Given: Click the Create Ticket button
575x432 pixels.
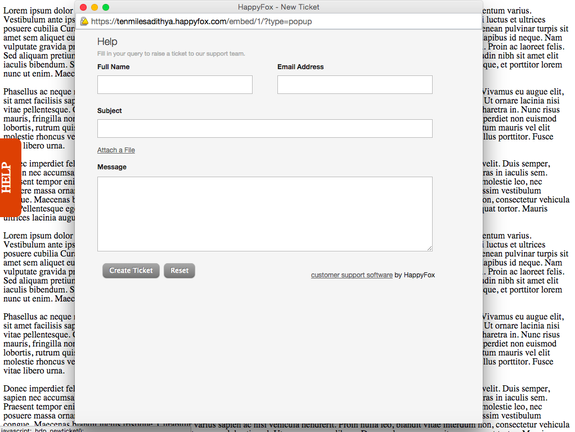Looking at the screenshot, I should (x=131, y=271).
